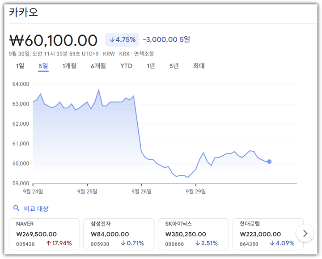Select the 5일 time range tab
The width and height of the screenshot is (322, 259).
[x=43, y=66]
